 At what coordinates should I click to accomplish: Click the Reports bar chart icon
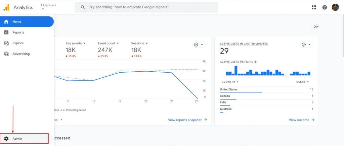click(6, 32)
